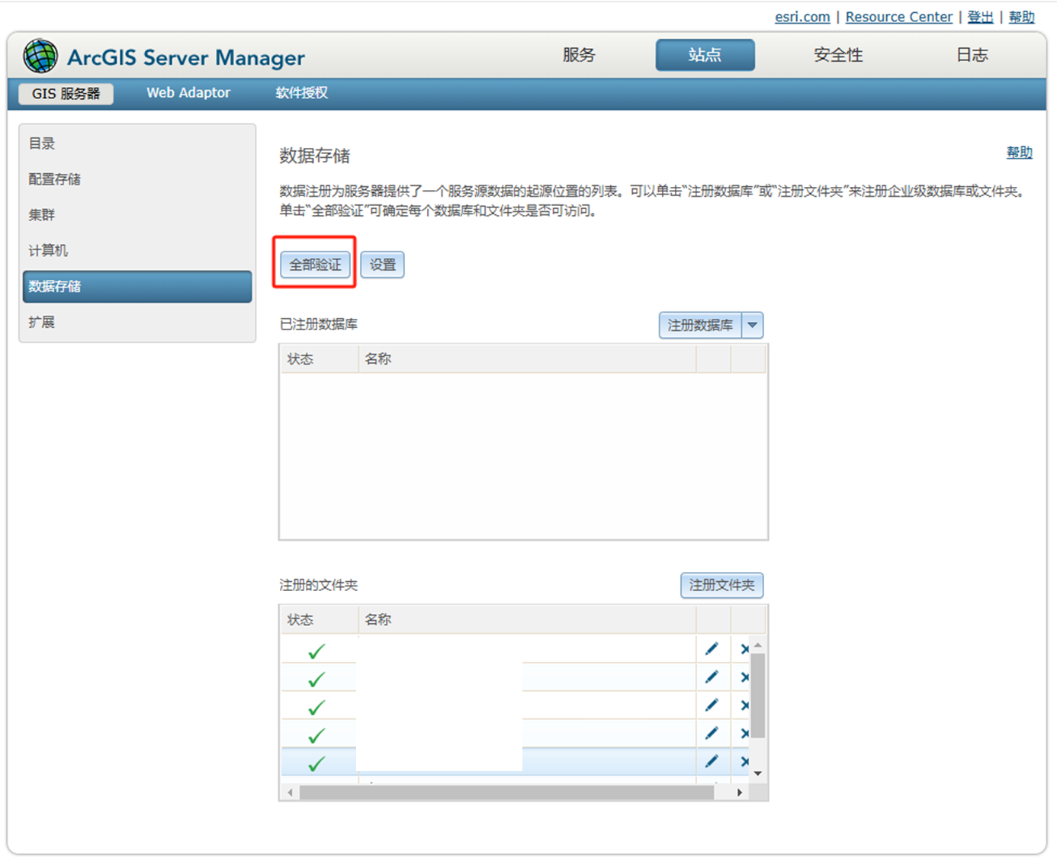Go to the 日志 tab

[x=972, y=55]
